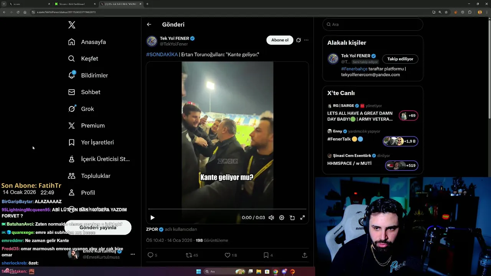491x276 pixels.
Task: Toggle picture-in-picture for the video
Action: click(x=292, y=218)
